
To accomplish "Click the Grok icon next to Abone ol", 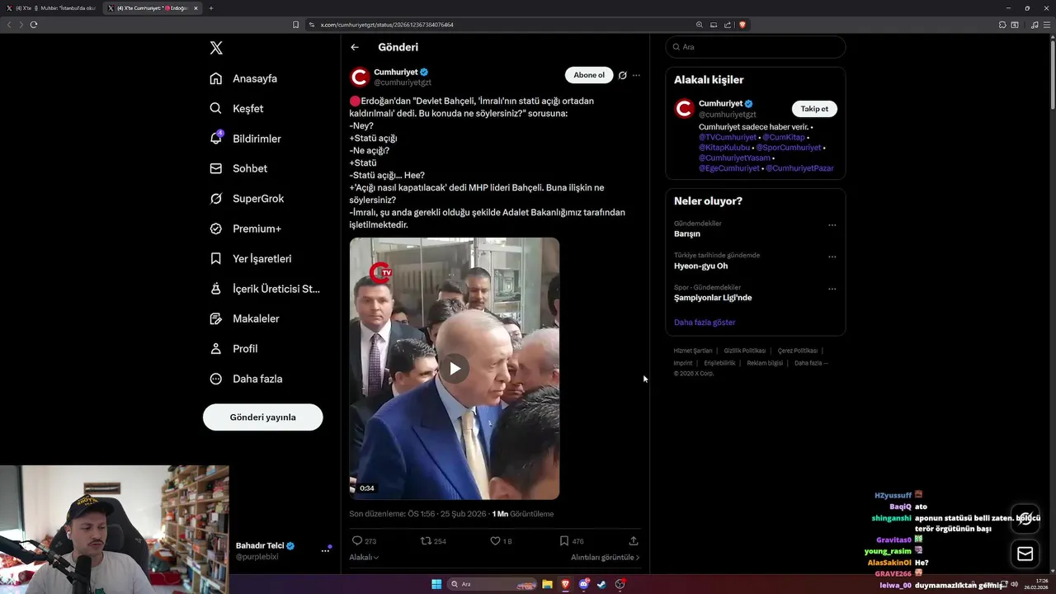I will (623, 75).
